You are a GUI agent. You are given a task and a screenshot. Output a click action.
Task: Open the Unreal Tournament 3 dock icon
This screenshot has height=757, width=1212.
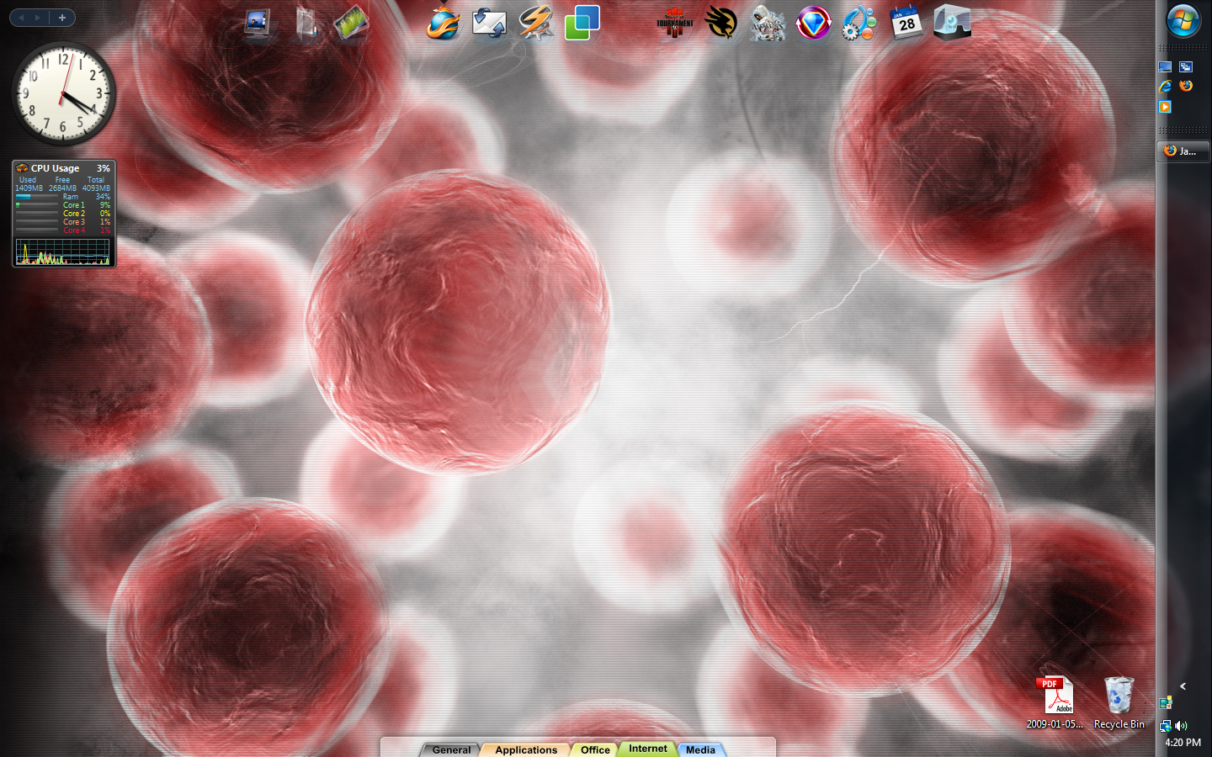click(674, 24)
